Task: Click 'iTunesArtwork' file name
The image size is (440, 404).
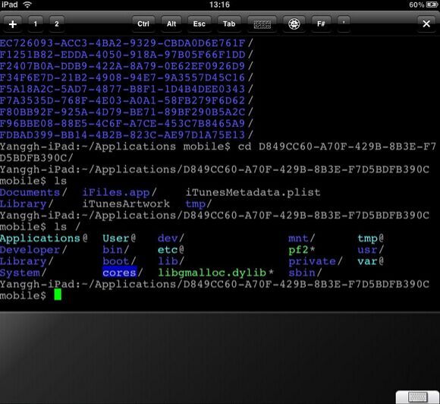Action: 126,204
